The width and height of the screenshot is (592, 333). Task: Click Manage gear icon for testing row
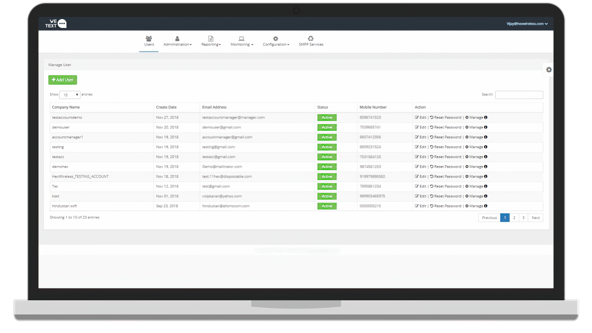click(467, 147)
